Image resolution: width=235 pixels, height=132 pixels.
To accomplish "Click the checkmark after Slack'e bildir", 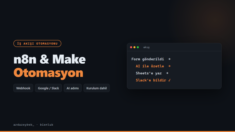I will (x=169, y=80).
